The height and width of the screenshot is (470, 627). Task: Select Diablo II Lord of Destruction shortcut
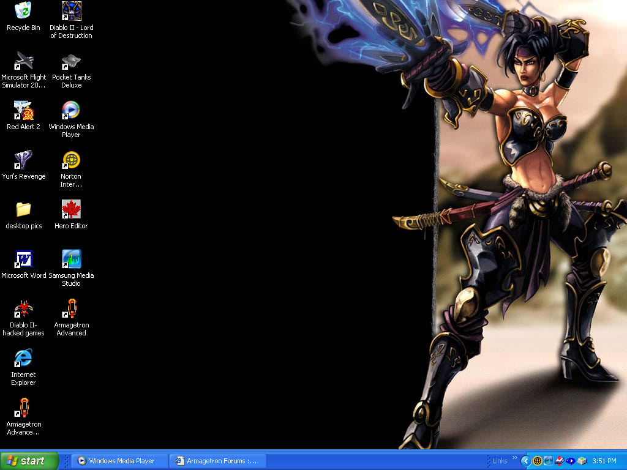tap(71, 11)
